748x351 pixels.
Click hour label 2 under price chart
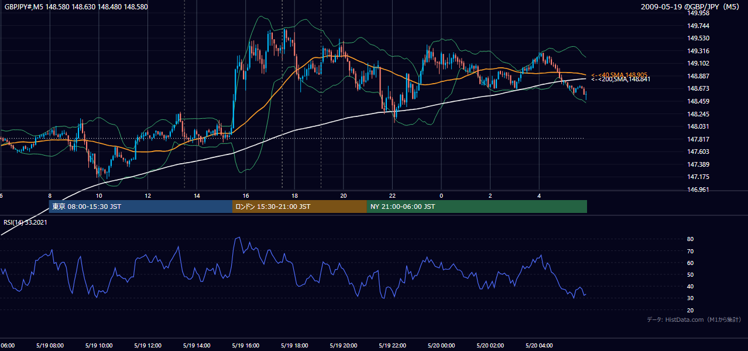coord(490,196)
